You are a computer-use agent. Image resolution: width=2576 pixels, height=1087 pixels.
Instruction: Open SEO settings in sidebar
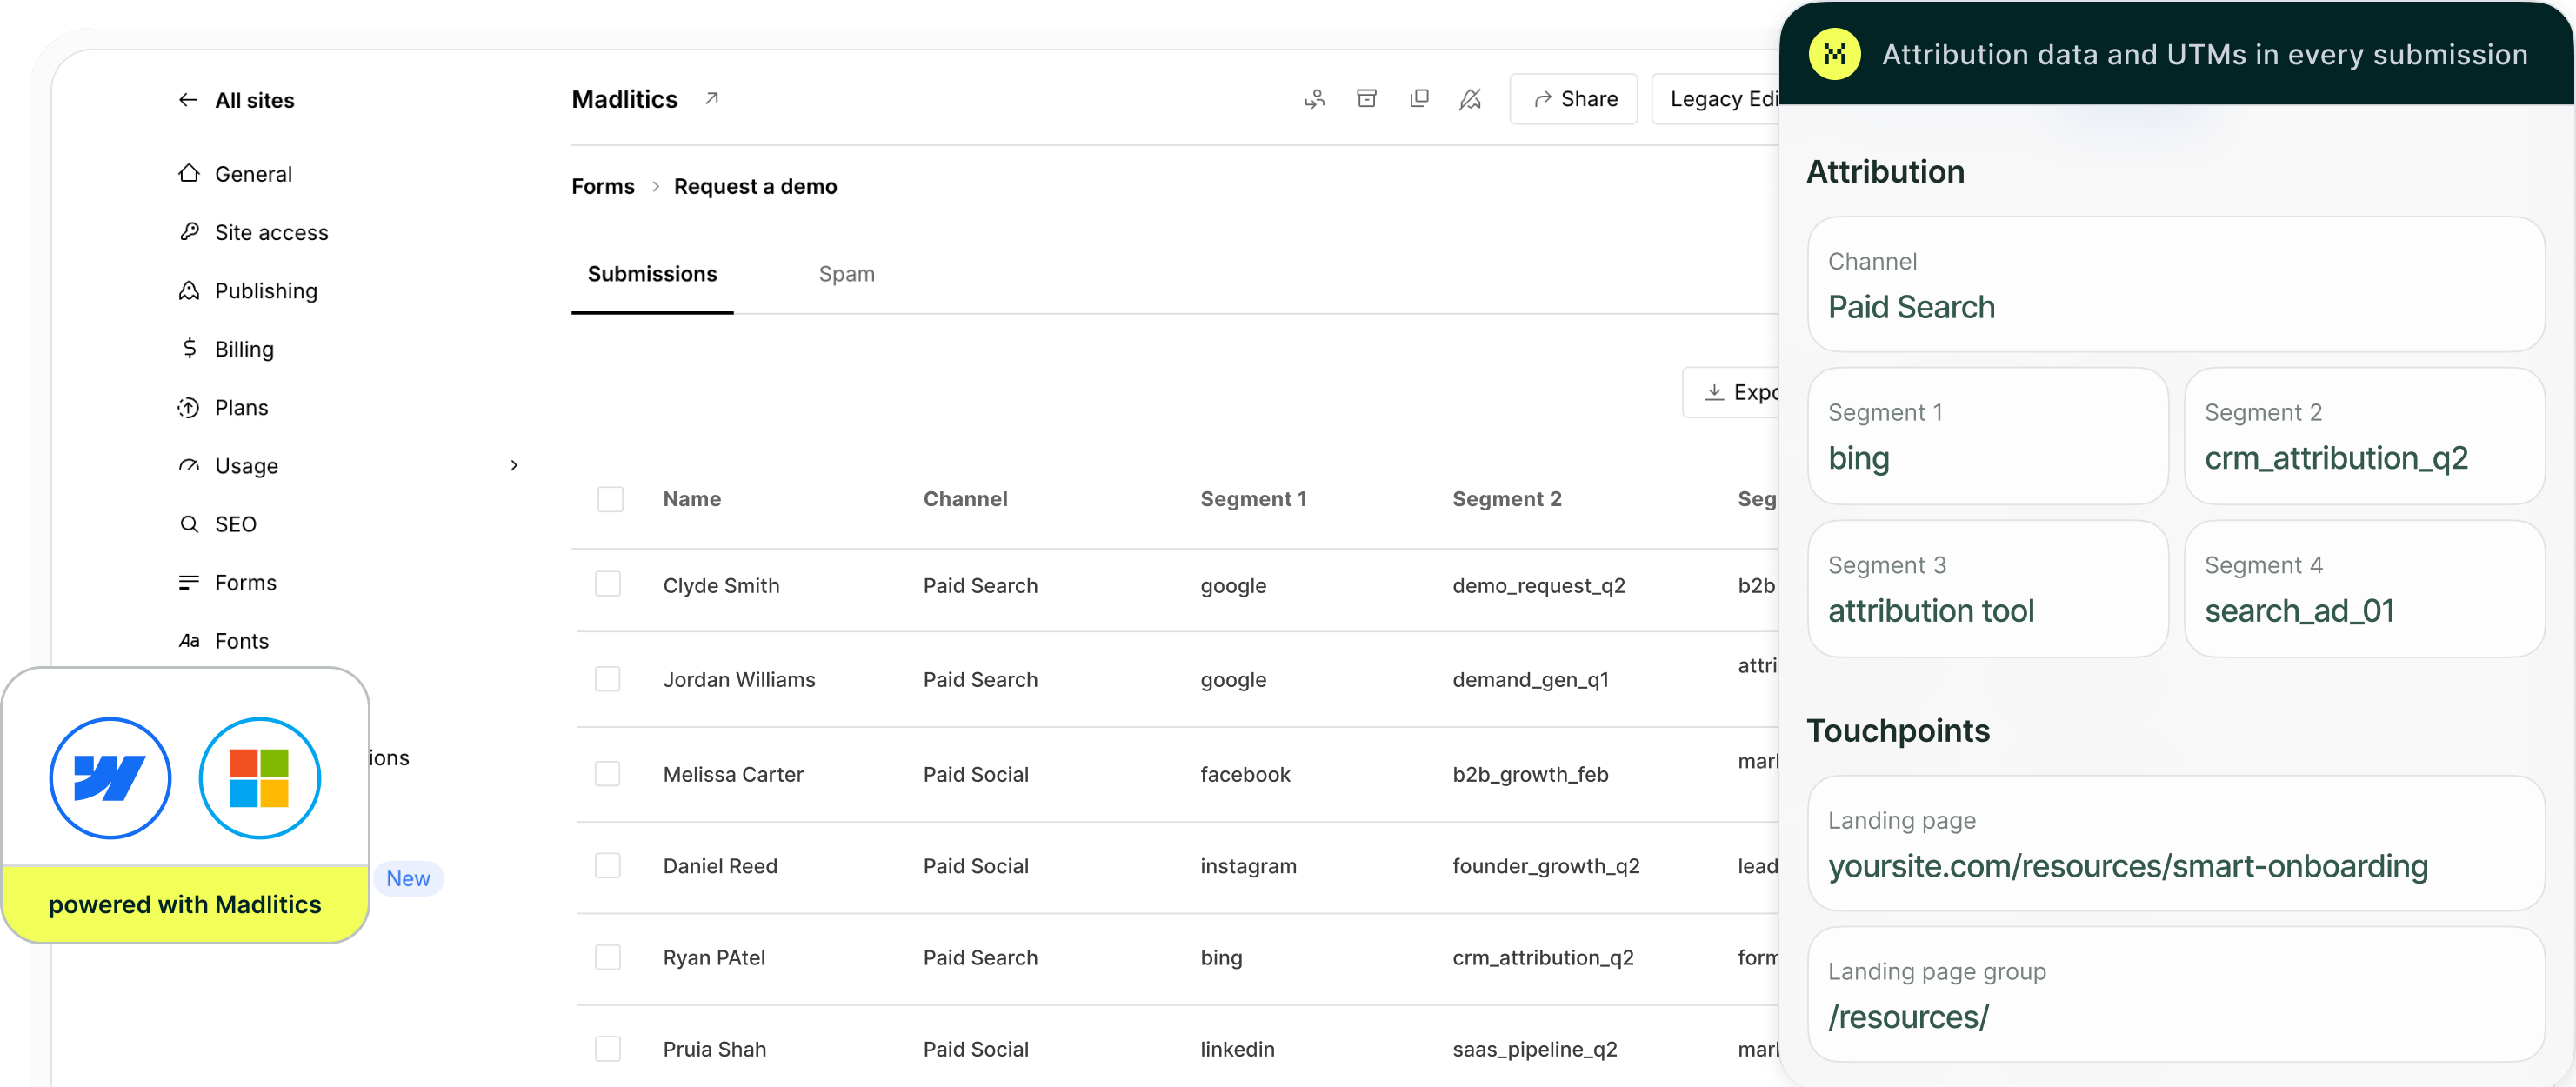tap(235, 524)
